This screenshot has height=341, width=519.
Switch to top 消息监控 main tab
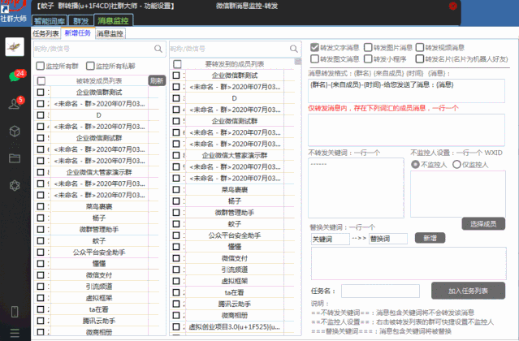pos(113,20)
